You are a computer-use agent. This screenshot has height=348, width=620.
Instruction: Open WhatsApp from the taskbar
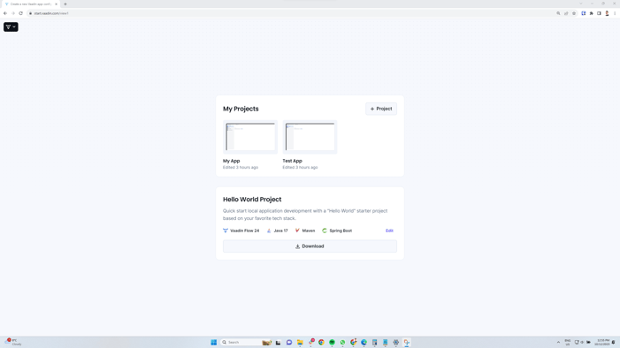[x=343, y=342]
